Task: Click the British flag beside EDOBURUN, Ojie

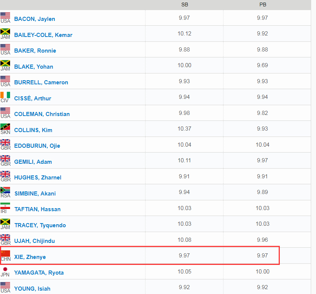Action: point(5,142)
